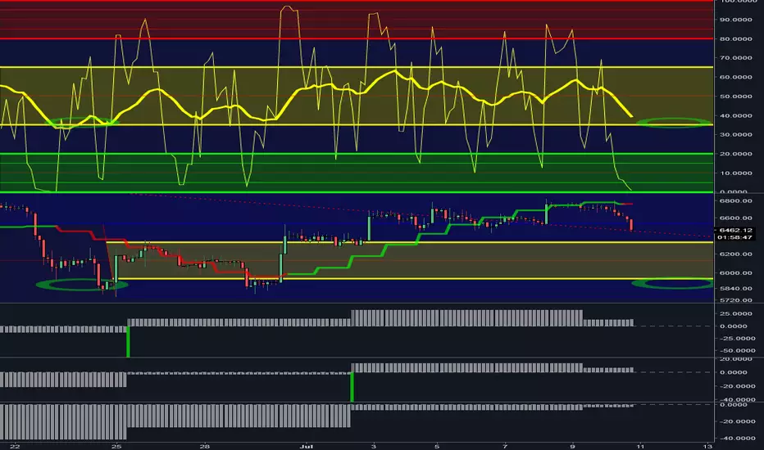
Task: Click the 28 date on time axis
Action: tap(205, 446)
